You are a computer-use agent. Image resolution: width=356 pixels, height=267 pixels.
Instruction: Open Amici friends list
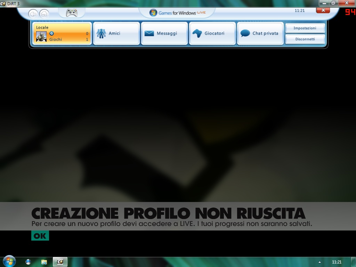coord(116,33)
